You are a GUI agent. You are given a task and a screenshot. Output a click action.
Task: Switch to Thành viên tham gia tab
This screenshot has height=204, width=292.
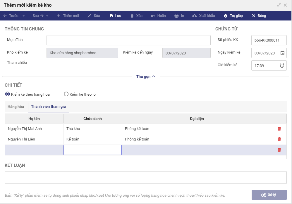coord(48,107)
